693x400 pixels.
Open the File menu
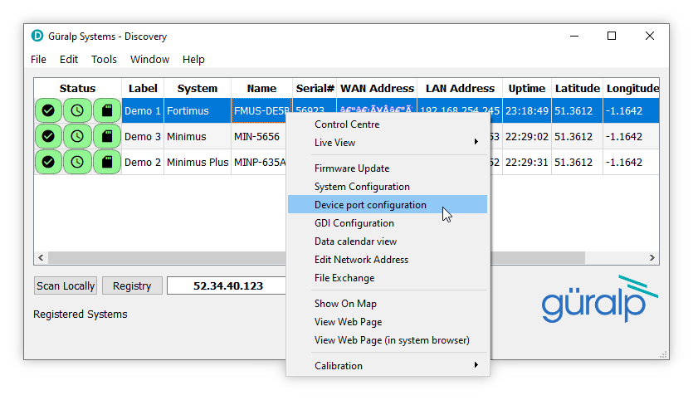(38, 59)
